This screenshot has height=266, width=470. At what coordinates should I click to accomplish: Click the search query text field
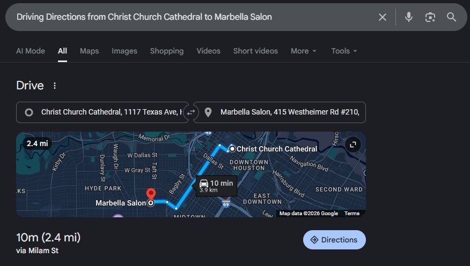[x=188, y=17]
